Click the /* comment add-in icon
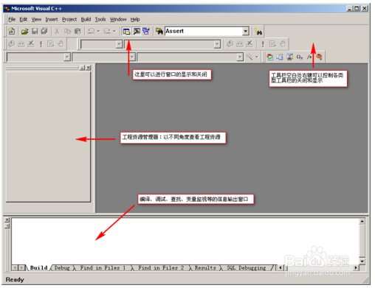375x288 pixels. (309, 57)
